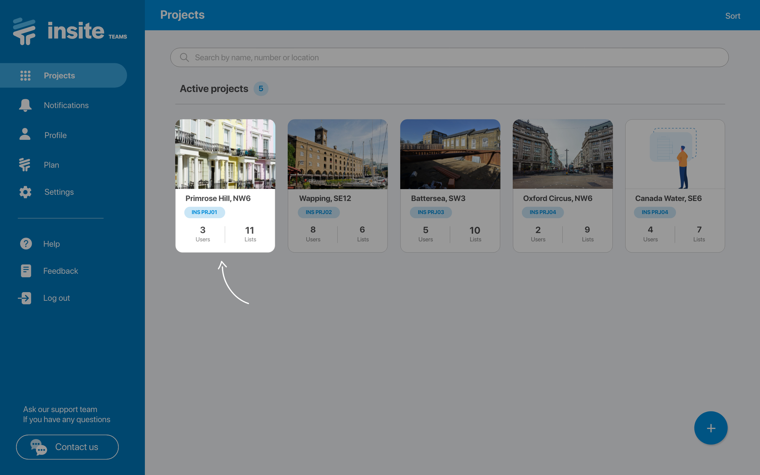Click the plus add project button
Screen dimensions: 760x475
[710, 428]
